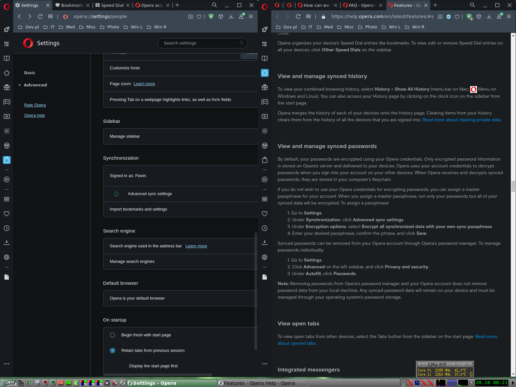Click the taskbar clock

(x=492, y=383)
